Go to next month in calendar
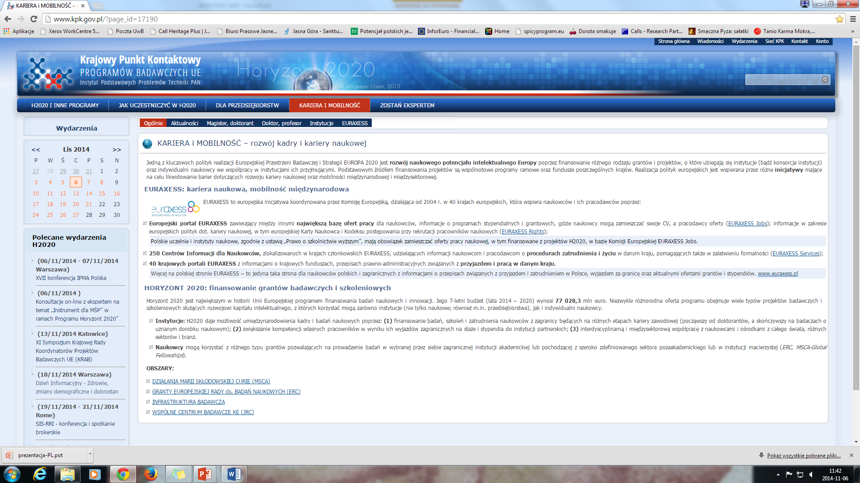 [117, 149]
